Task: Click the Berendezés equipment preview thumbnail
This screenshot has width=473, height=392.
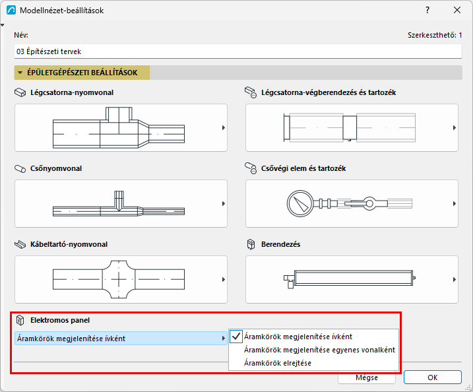Action: click(352, 279)
